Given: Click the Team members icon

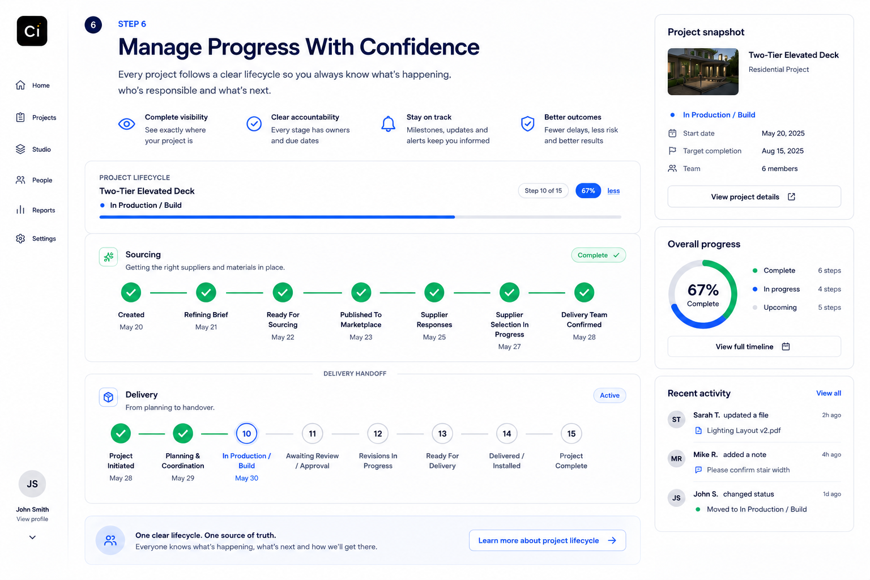Looking at the screenshot, I should pos(672,168).
